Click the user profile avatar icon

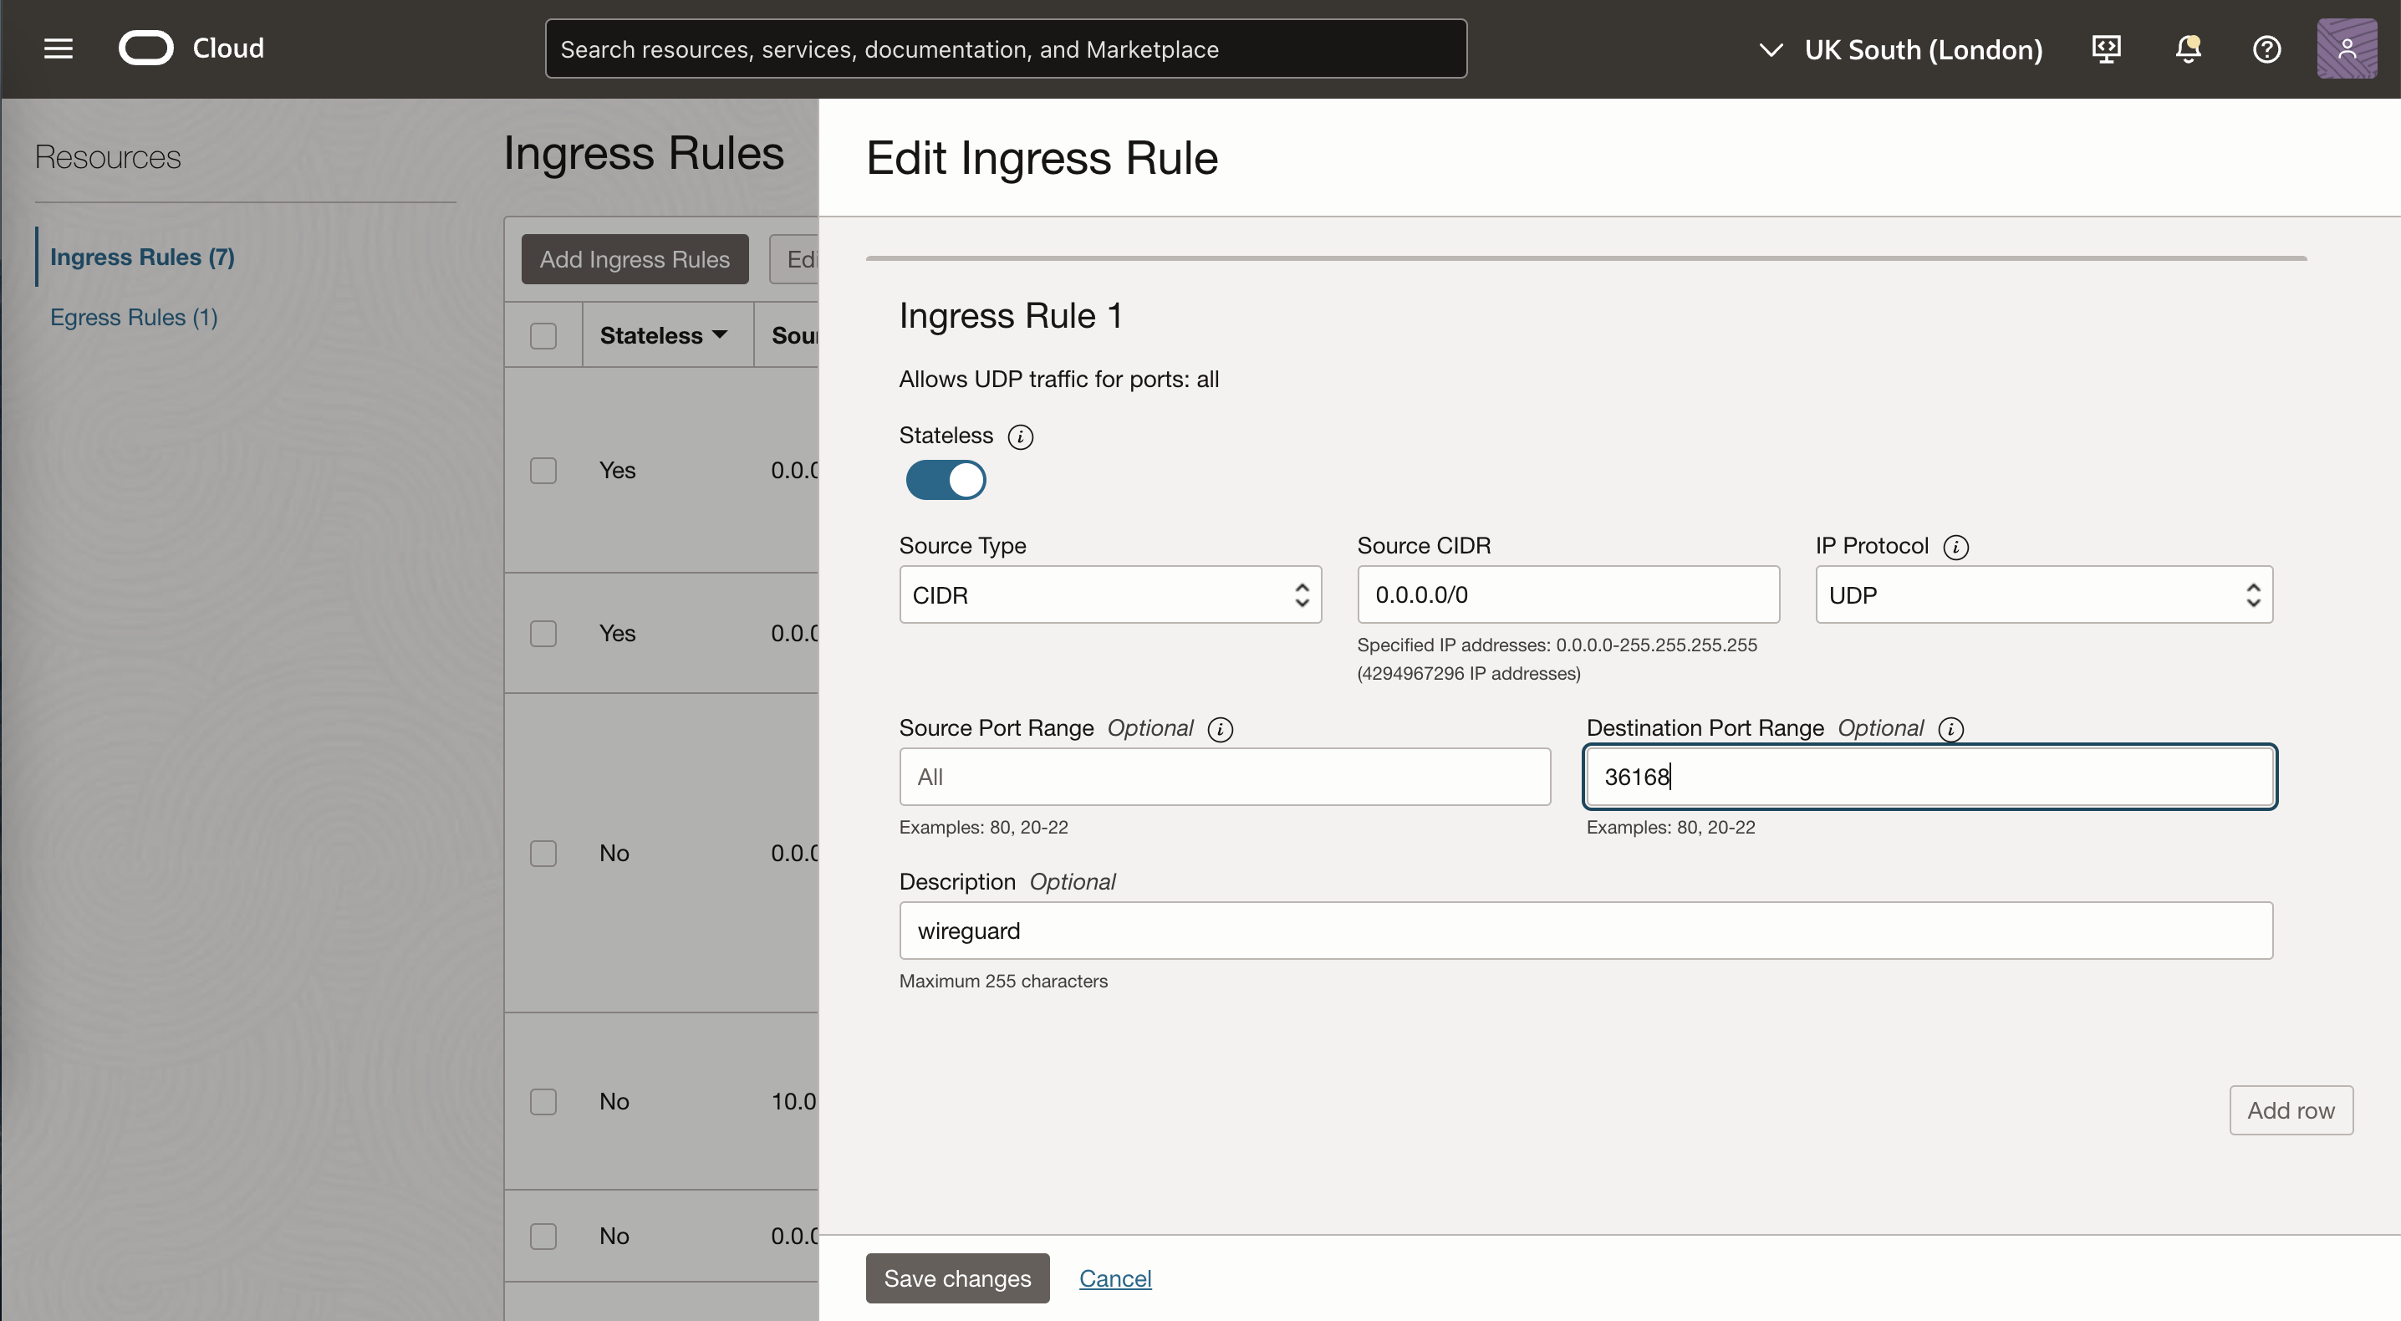[2342, 48]
